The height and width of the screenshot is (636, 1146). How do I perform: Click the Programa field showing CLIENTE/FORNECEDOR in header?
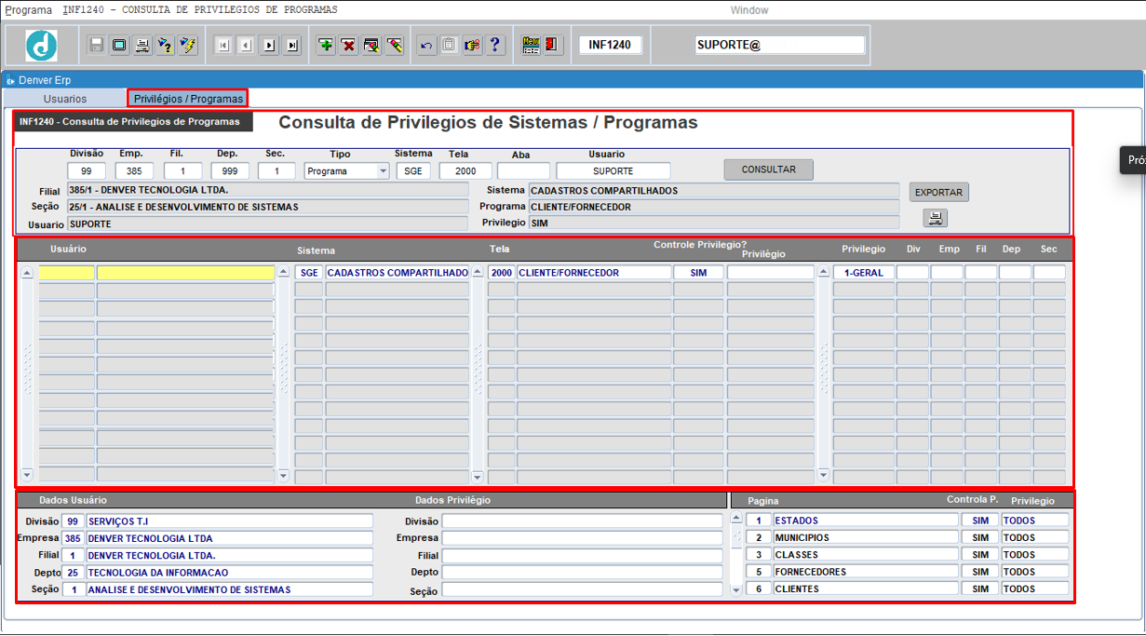point(714,207)
